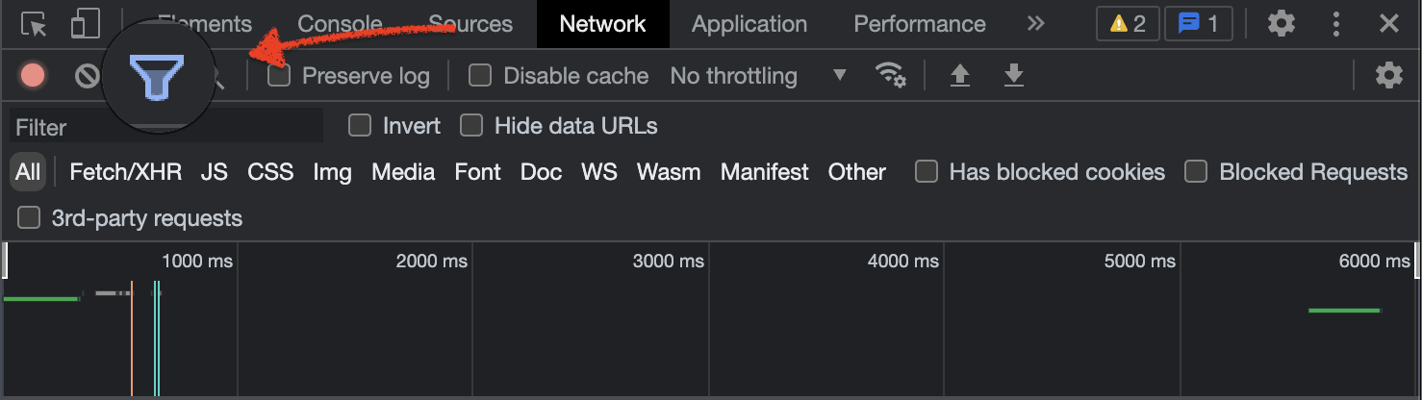
Task: Open Network panel settings gear
Action: point(1388,76)
